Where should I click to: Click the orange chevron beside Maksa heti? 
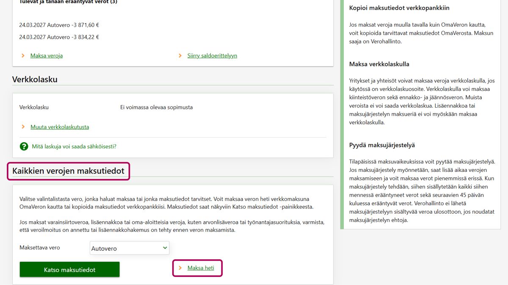[x=180, y=268]
